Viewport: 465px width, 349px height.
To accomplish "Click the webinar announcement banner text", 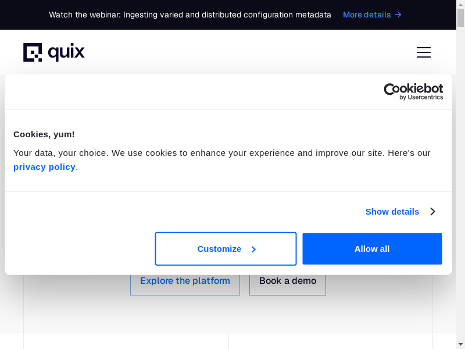I will tap(190, 15).
